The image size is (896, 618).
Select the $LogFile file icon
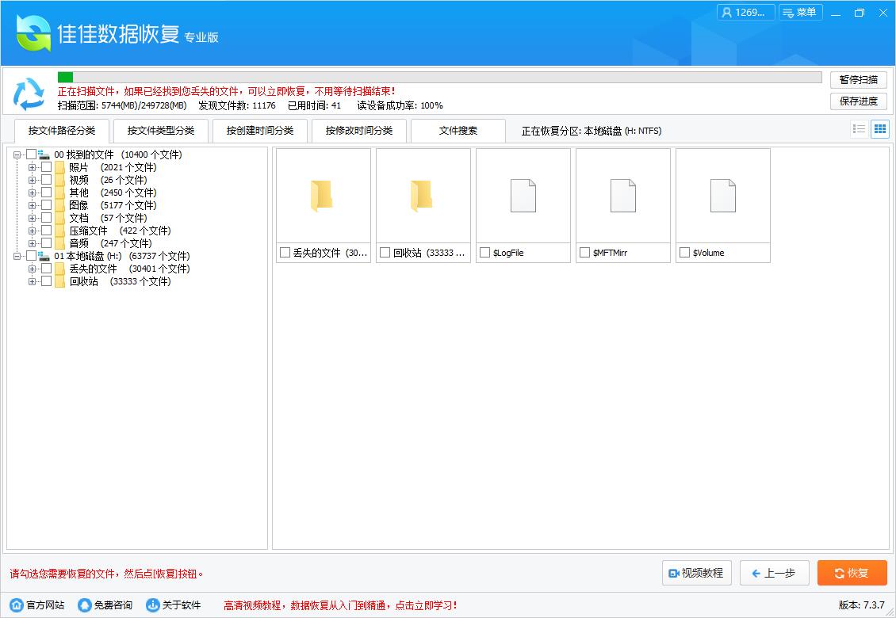(523, 196)
